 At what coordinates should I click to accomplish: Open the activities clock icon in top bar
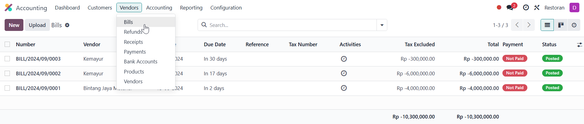[526, 8]
